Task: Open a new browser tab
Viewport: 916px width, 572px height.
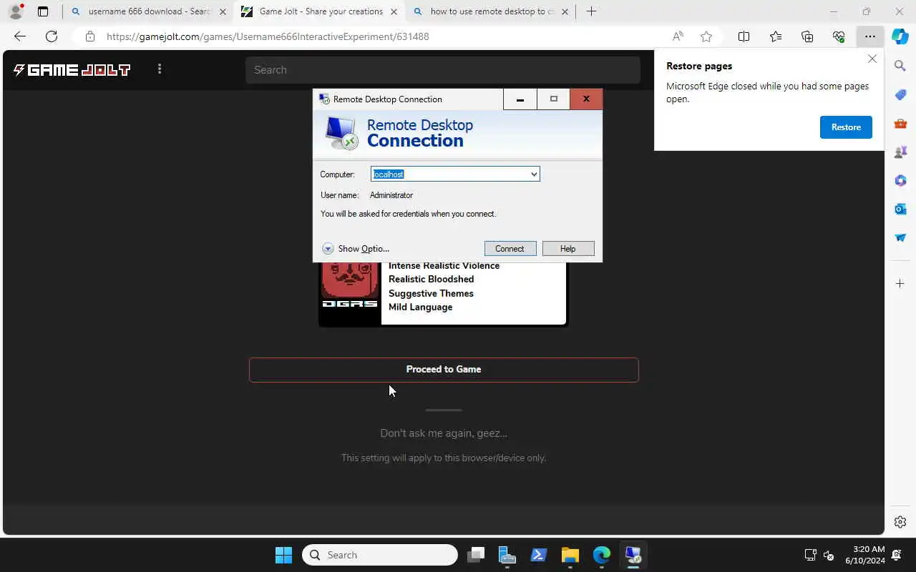Action: tap(591, 11)
